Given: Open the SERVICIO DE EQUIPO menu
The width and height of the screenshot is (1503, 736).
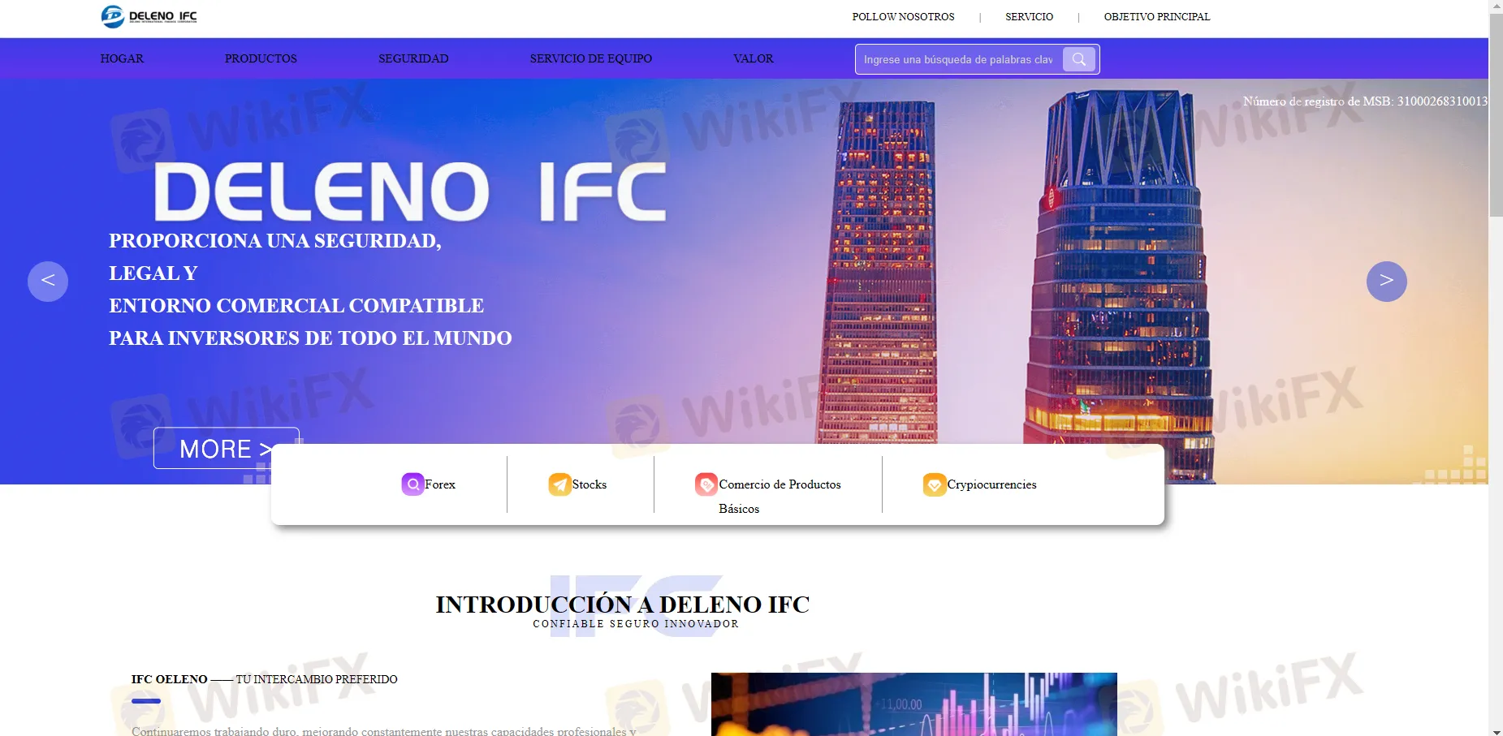Looking at the screenshot, I should pos(591,58).
